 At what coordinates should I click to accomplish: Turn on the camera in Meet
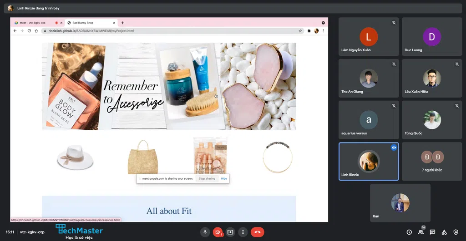click(x=218, y=232)
